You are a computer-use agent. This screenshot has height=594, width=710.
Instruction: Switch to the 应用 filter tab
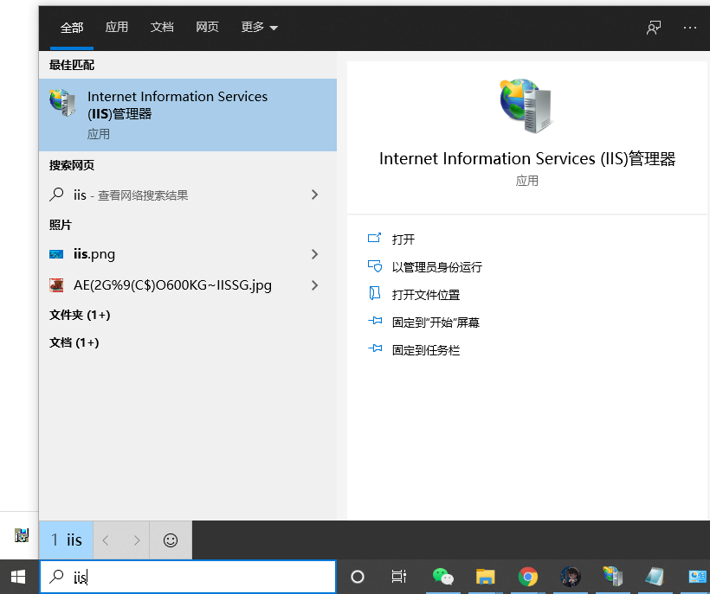(117, 28)
